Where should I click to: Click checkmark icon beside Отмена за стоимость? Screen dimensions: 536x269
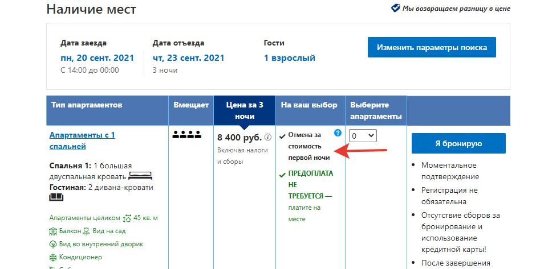click(x=282, y=136)
